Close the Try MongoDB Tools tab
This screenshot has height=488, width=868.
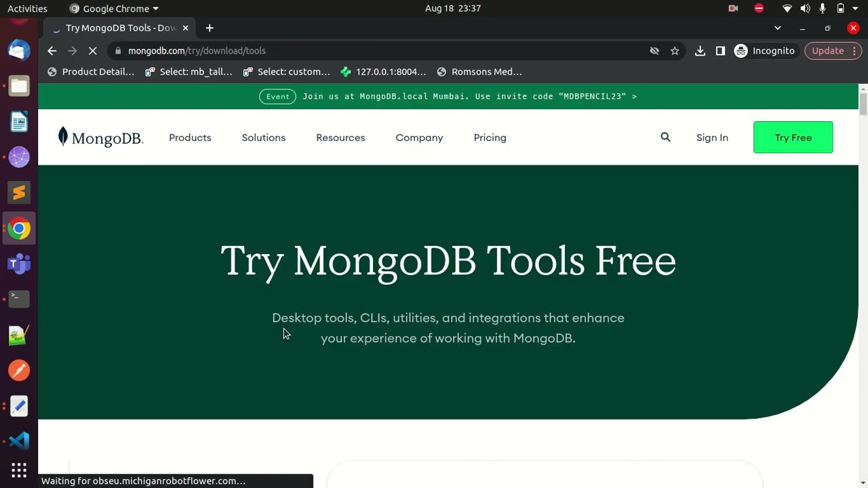point(185,28)
